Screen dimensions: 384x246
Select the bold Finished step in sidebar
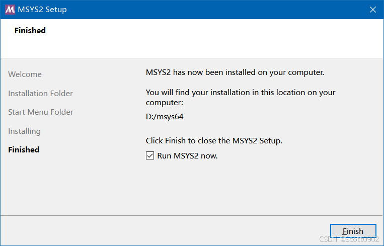pyautogui.click(x=24, y=149)
